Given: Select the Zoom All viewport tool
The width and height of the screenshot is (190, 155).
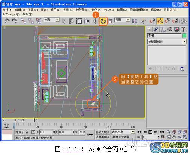Looking at the screenshot, I should click(174, 132).
